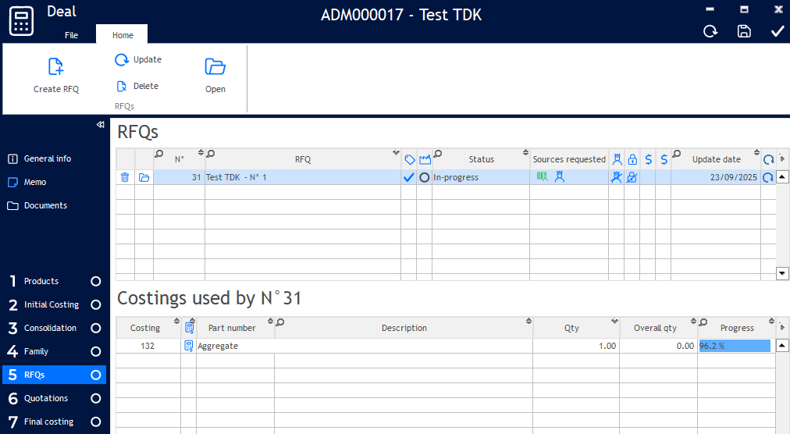Toggle the circle status in RFQ 31 row
Viewport: 790px width, 434px height.
[x=424, y=177]
